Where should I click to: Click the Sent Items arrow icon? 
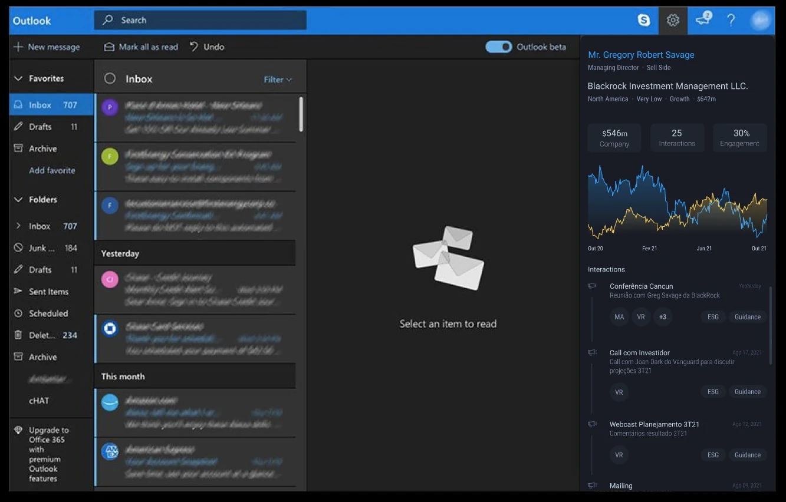click(18, 292)
